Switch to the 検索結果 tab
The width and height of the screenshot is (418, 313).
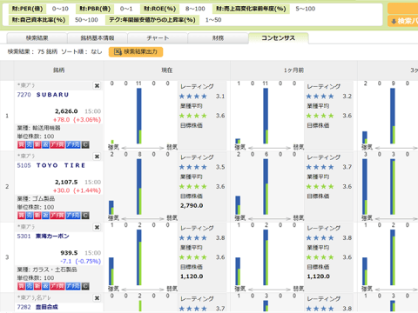(x=37, y=38)
